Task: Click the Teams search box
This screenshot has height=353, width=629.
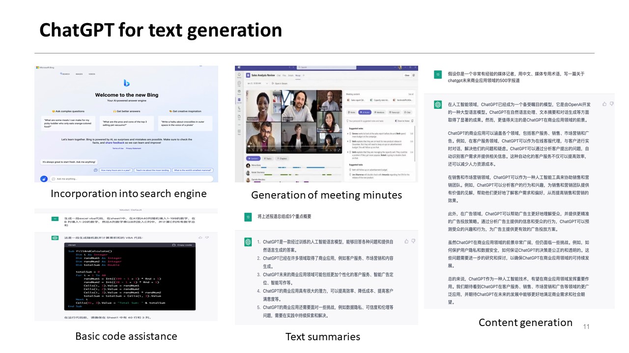Action: click(326, 67)
